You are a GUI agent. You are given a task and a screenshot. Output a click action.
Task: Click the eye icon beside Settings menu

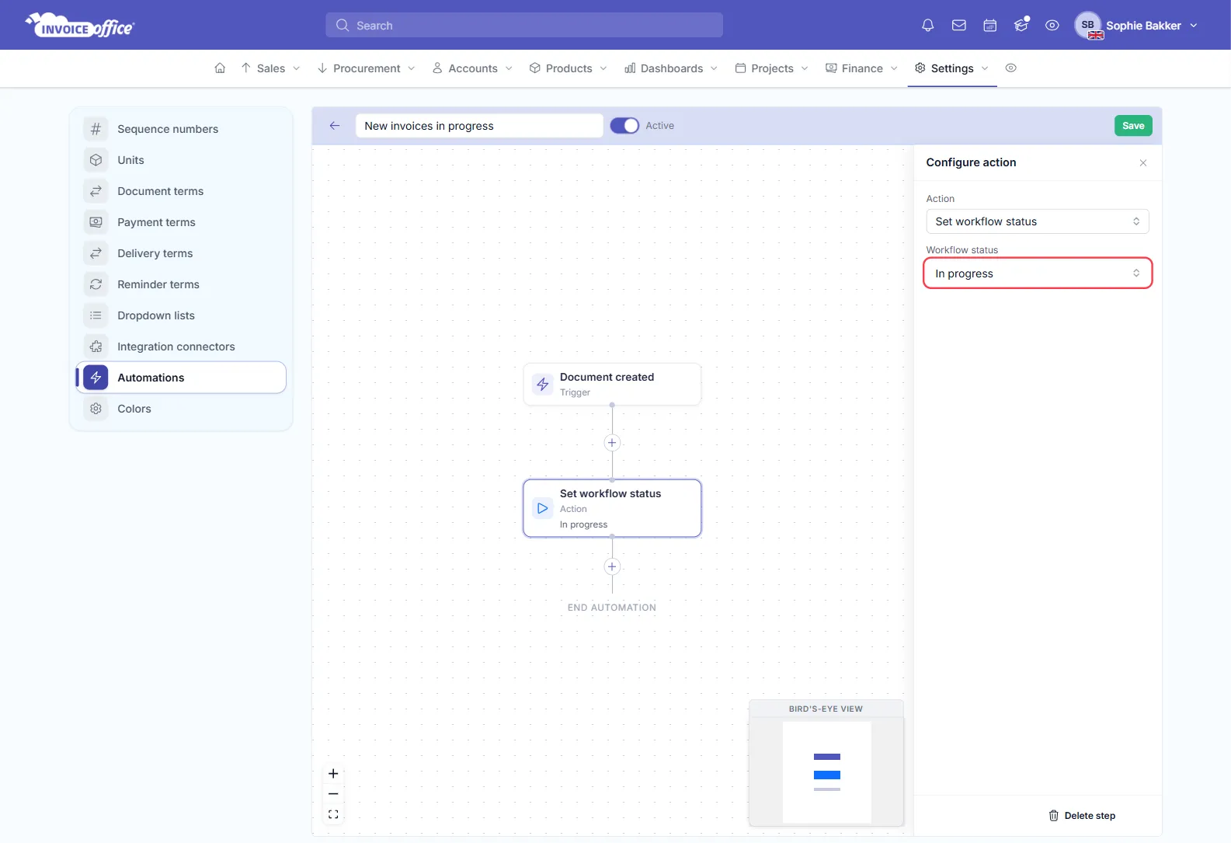tap(1010, 68)
